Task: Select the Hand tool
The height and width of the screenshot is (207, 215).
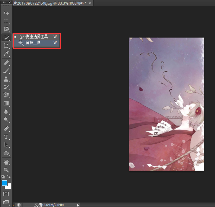Action: [6, 162]
